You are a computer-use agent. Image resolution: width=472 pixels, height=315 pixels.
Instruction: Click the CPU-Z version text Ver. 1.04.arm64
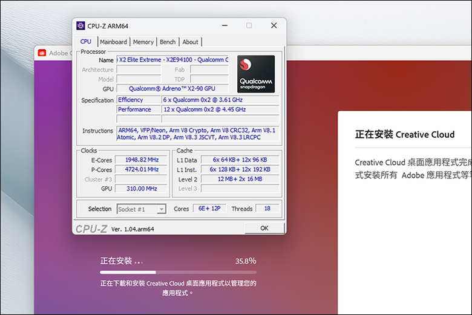click(x=133, y=229)
